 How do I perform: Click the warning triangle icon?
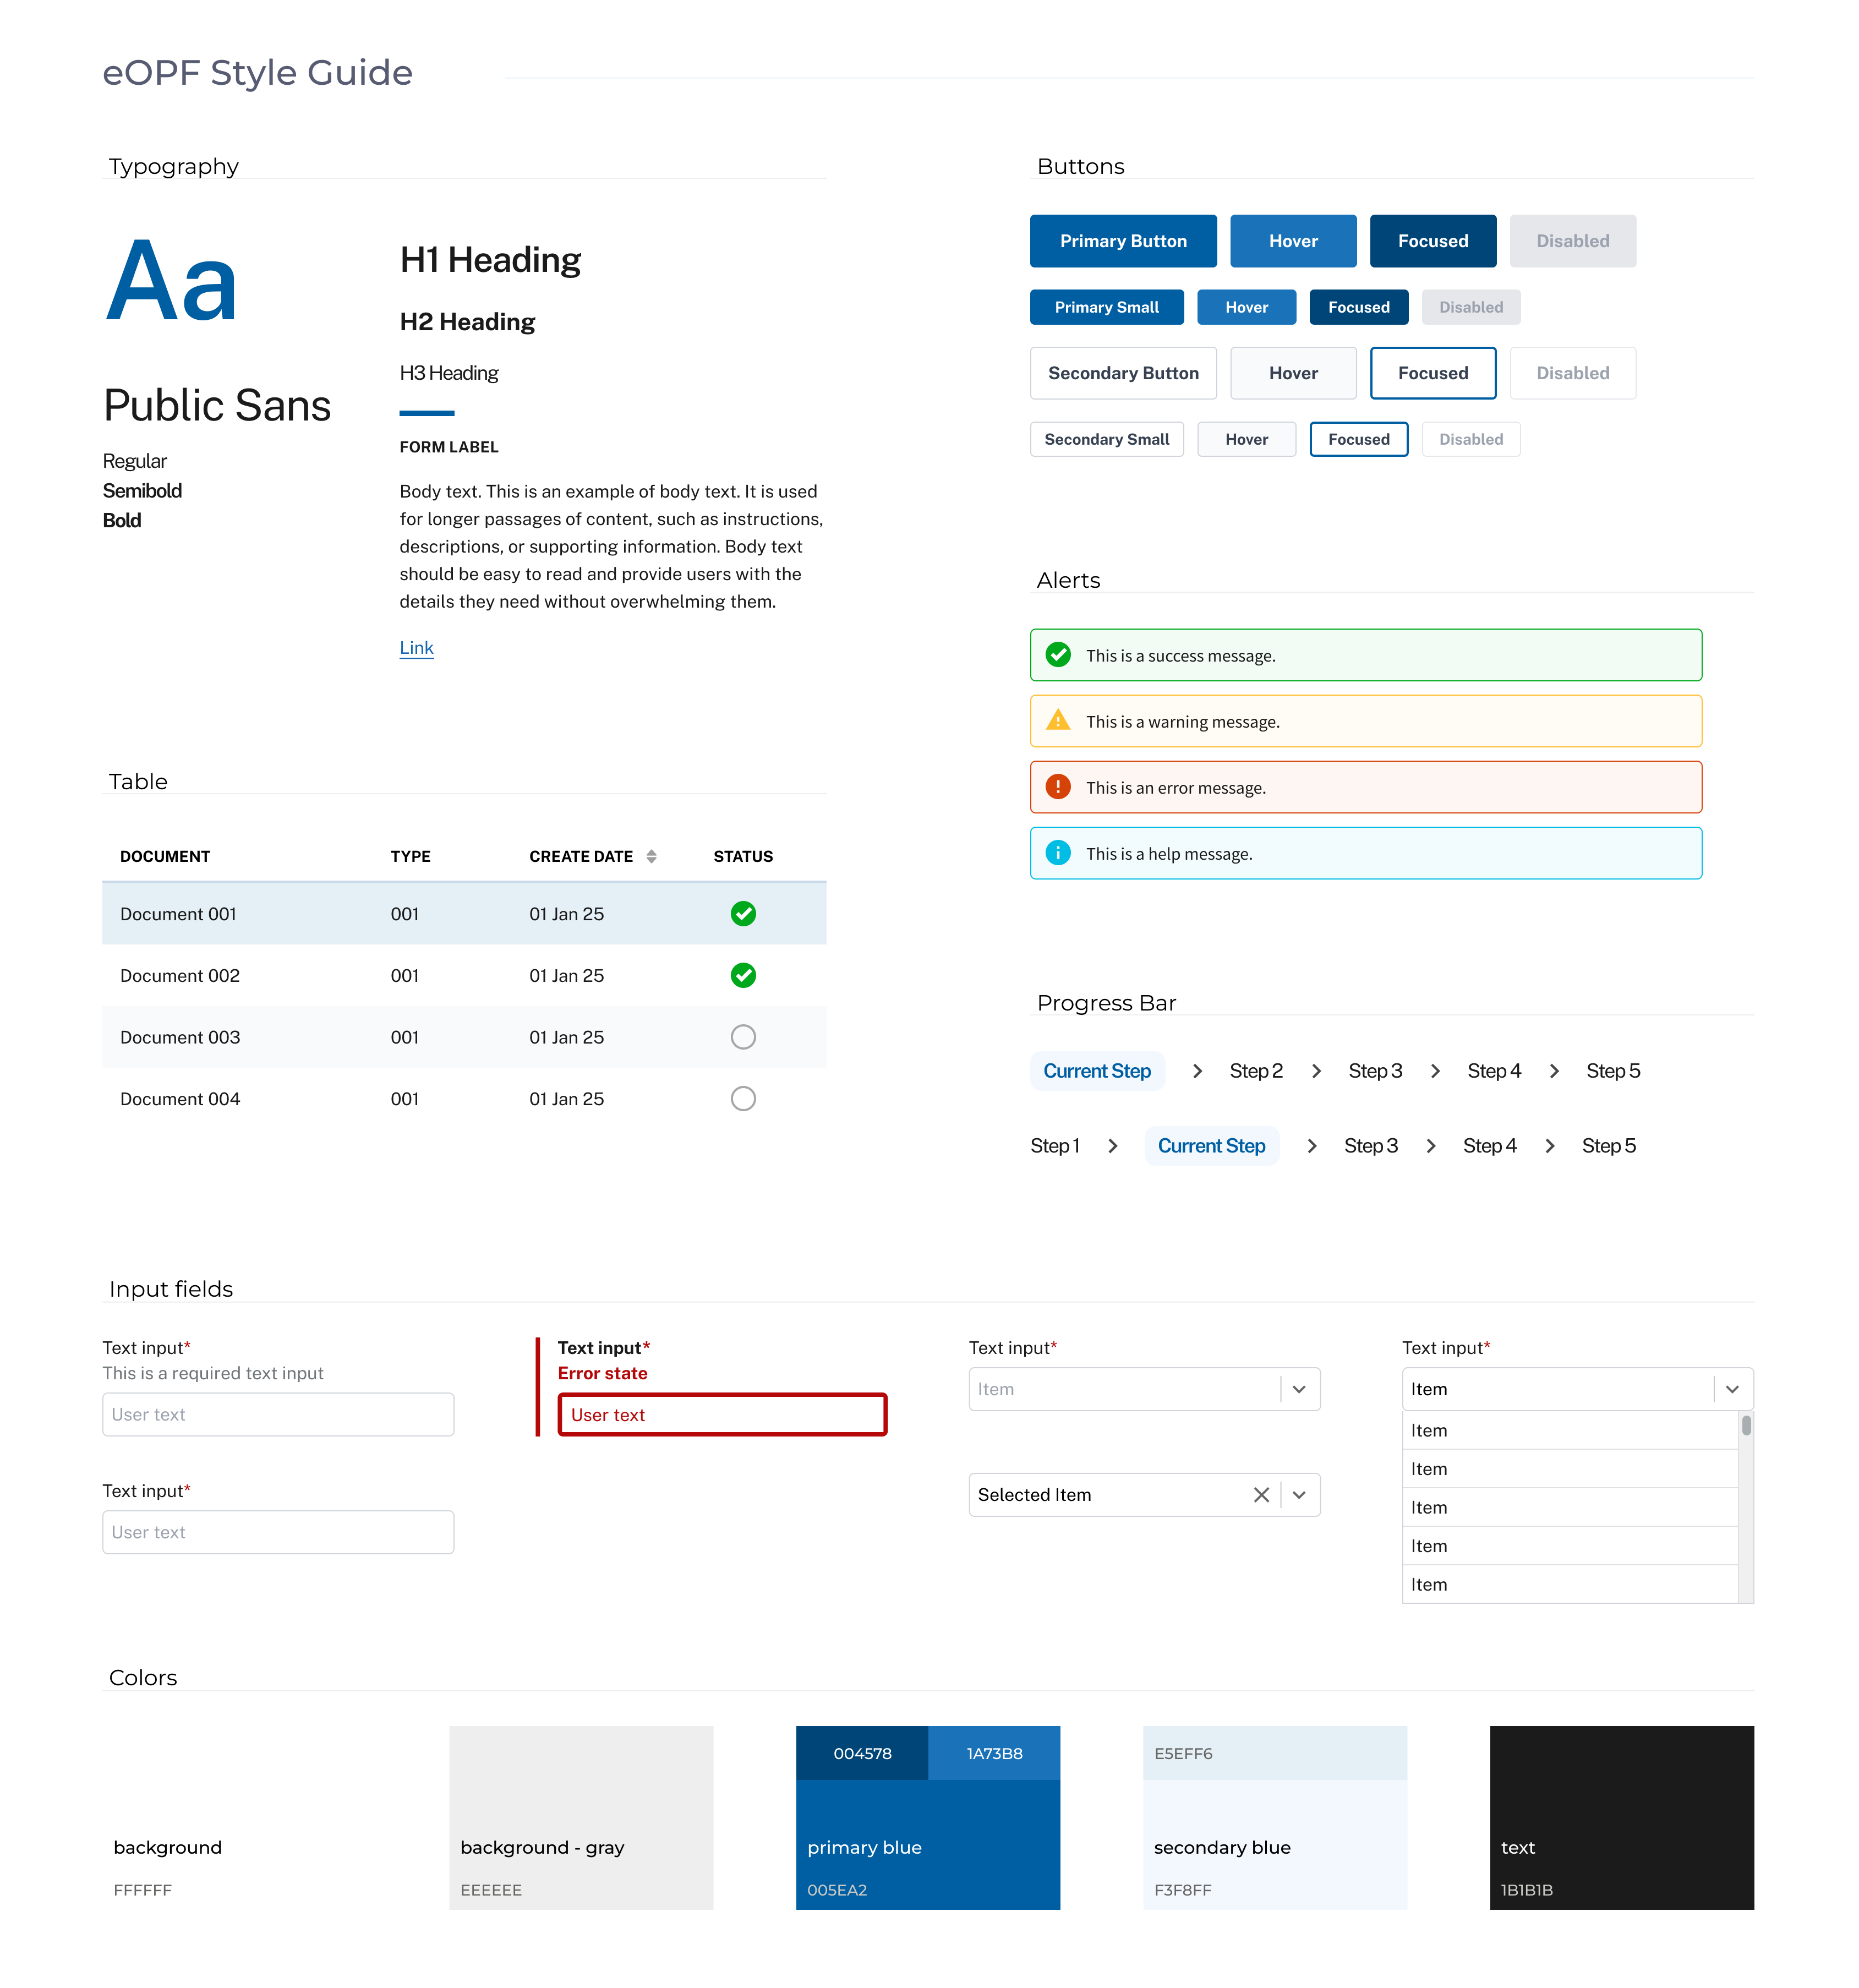pos(1058,720)
